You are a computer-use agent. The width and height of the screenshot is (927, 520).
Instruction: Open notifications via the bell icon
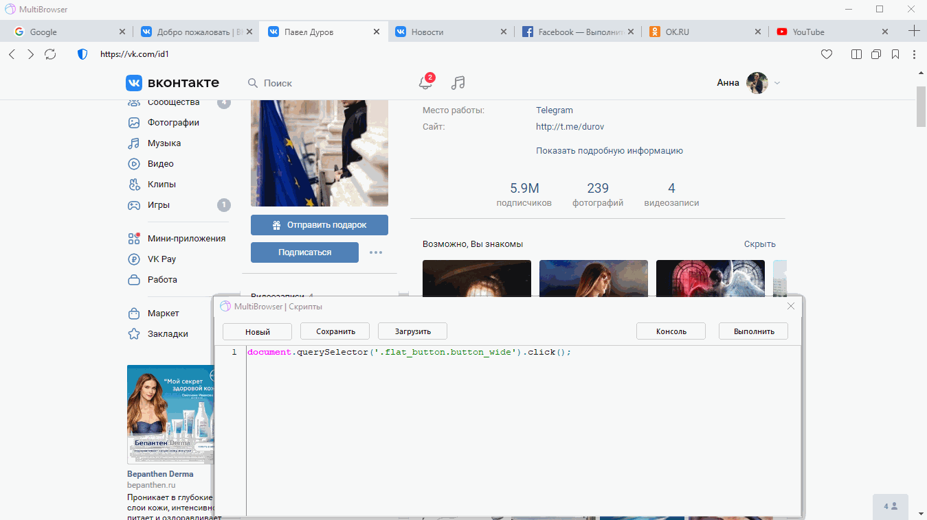[425, 82]
